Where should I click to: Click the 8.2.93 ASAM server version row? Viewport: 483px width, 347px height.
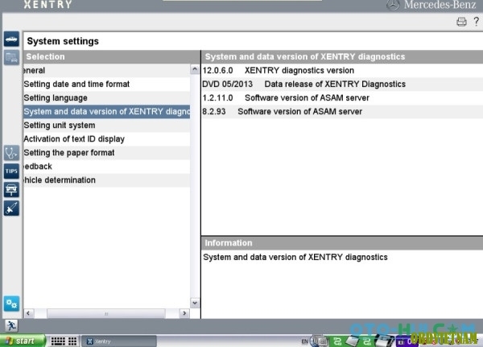(342, 112)
